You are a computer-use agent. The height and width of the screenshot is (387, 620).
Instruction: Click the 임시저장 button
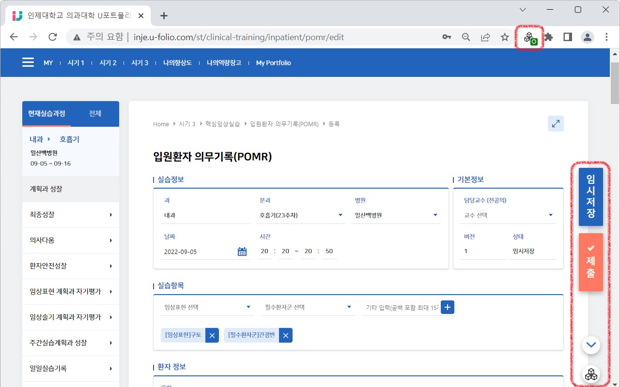pyautogui.click(x=591, y=197)
